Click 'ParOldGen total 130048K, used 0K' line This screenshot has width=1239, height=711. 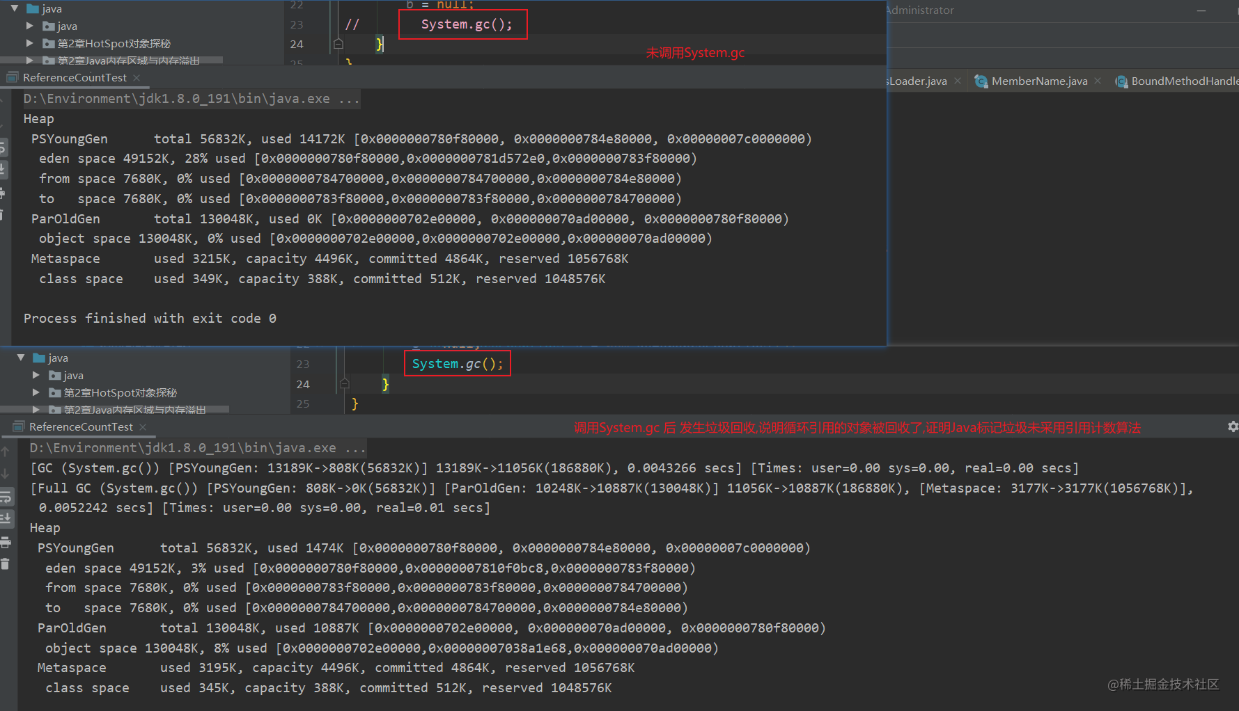coord(410,218)
